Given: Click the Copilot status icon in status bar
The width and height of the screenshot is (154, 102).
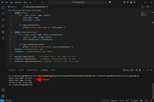Looking at the screenshot, I should pyautogui.click(x=141, y=101).
